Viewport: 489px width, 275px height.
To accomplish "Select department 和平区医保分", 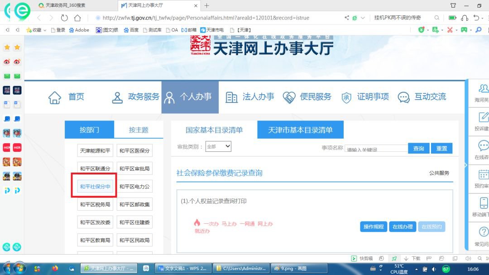I will [134, 151].
